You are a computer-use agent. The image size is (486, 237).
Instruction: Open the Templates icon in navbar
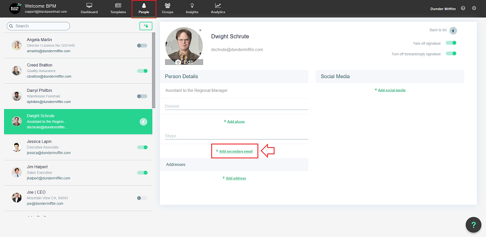pos(118,6)
